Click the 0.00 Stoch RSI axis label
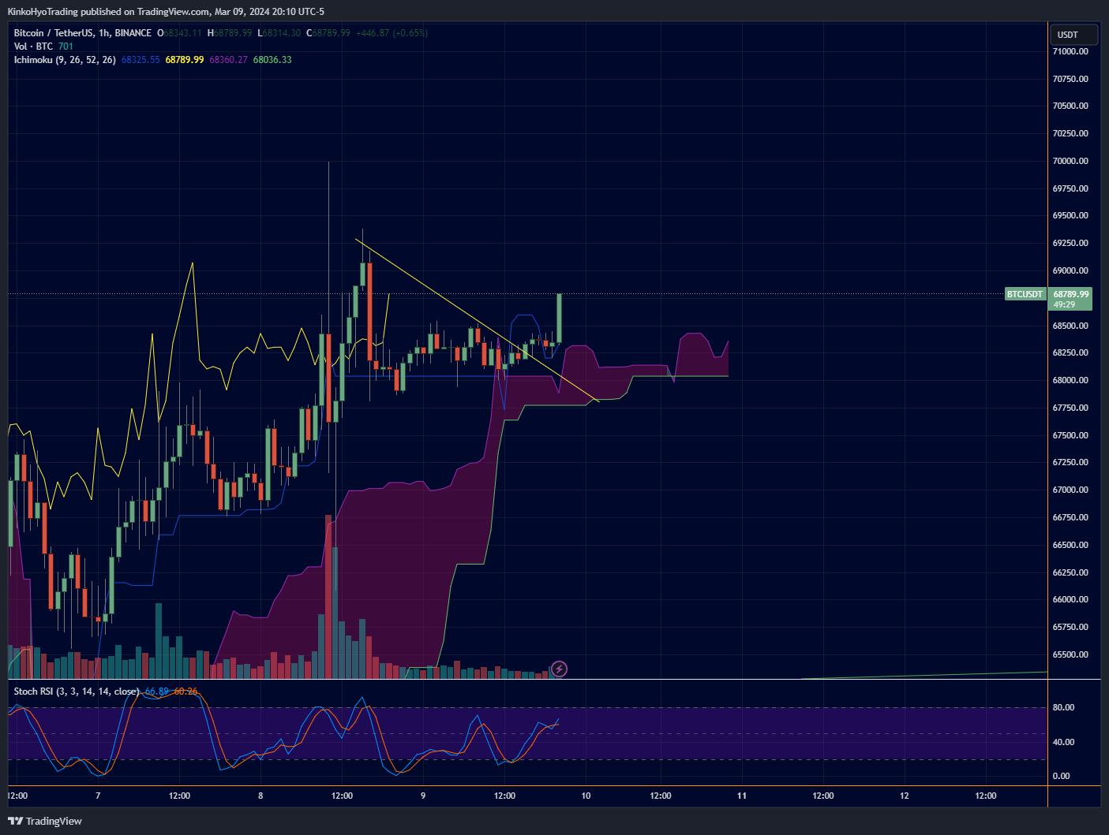The width and height of the screenshot is (1109, 835). (x=1062, y=776)
